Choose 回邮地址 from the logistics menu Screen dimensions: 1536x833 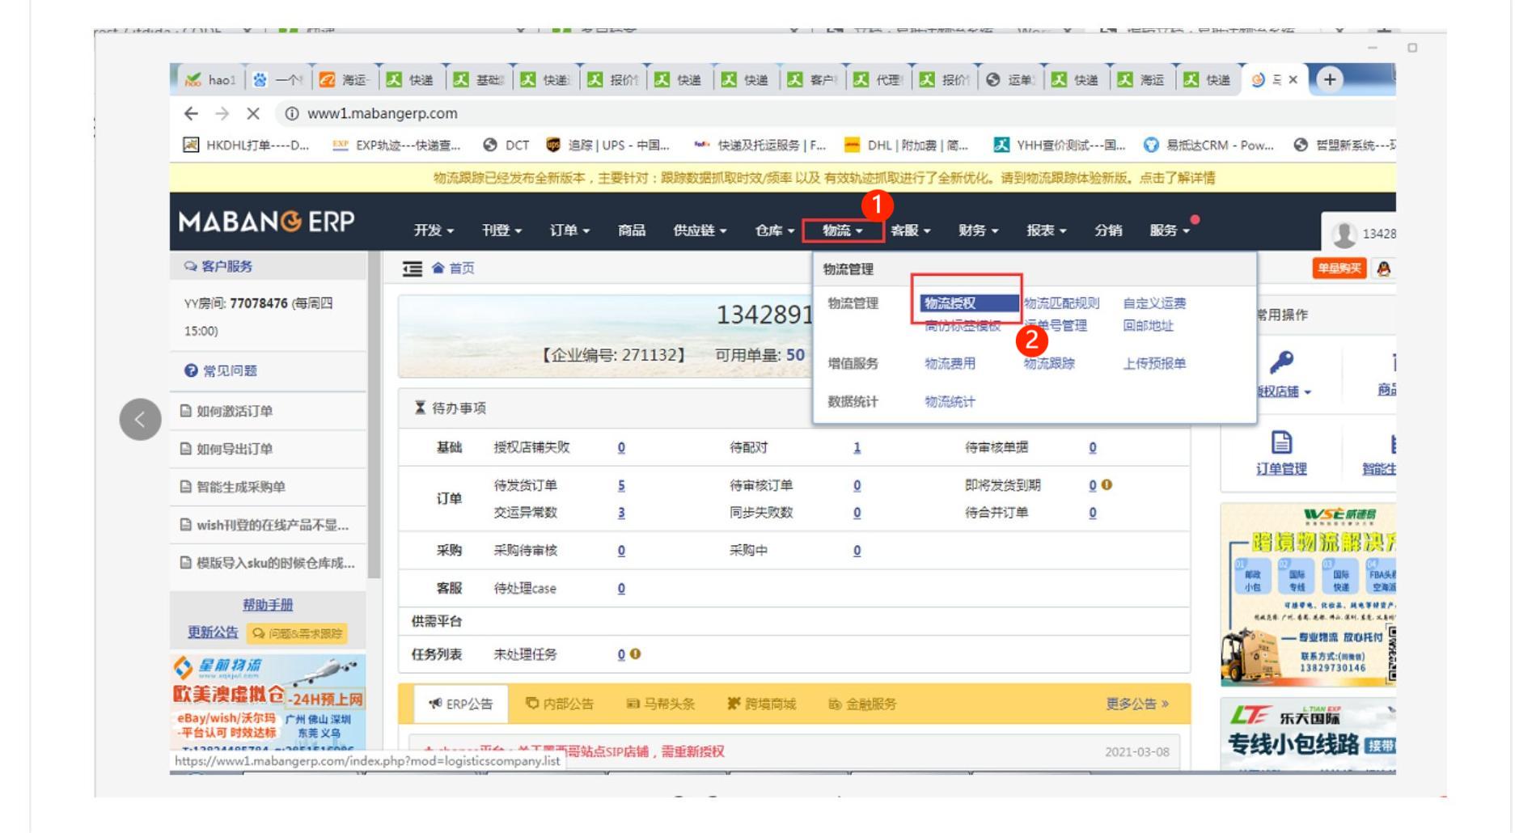1148,325
